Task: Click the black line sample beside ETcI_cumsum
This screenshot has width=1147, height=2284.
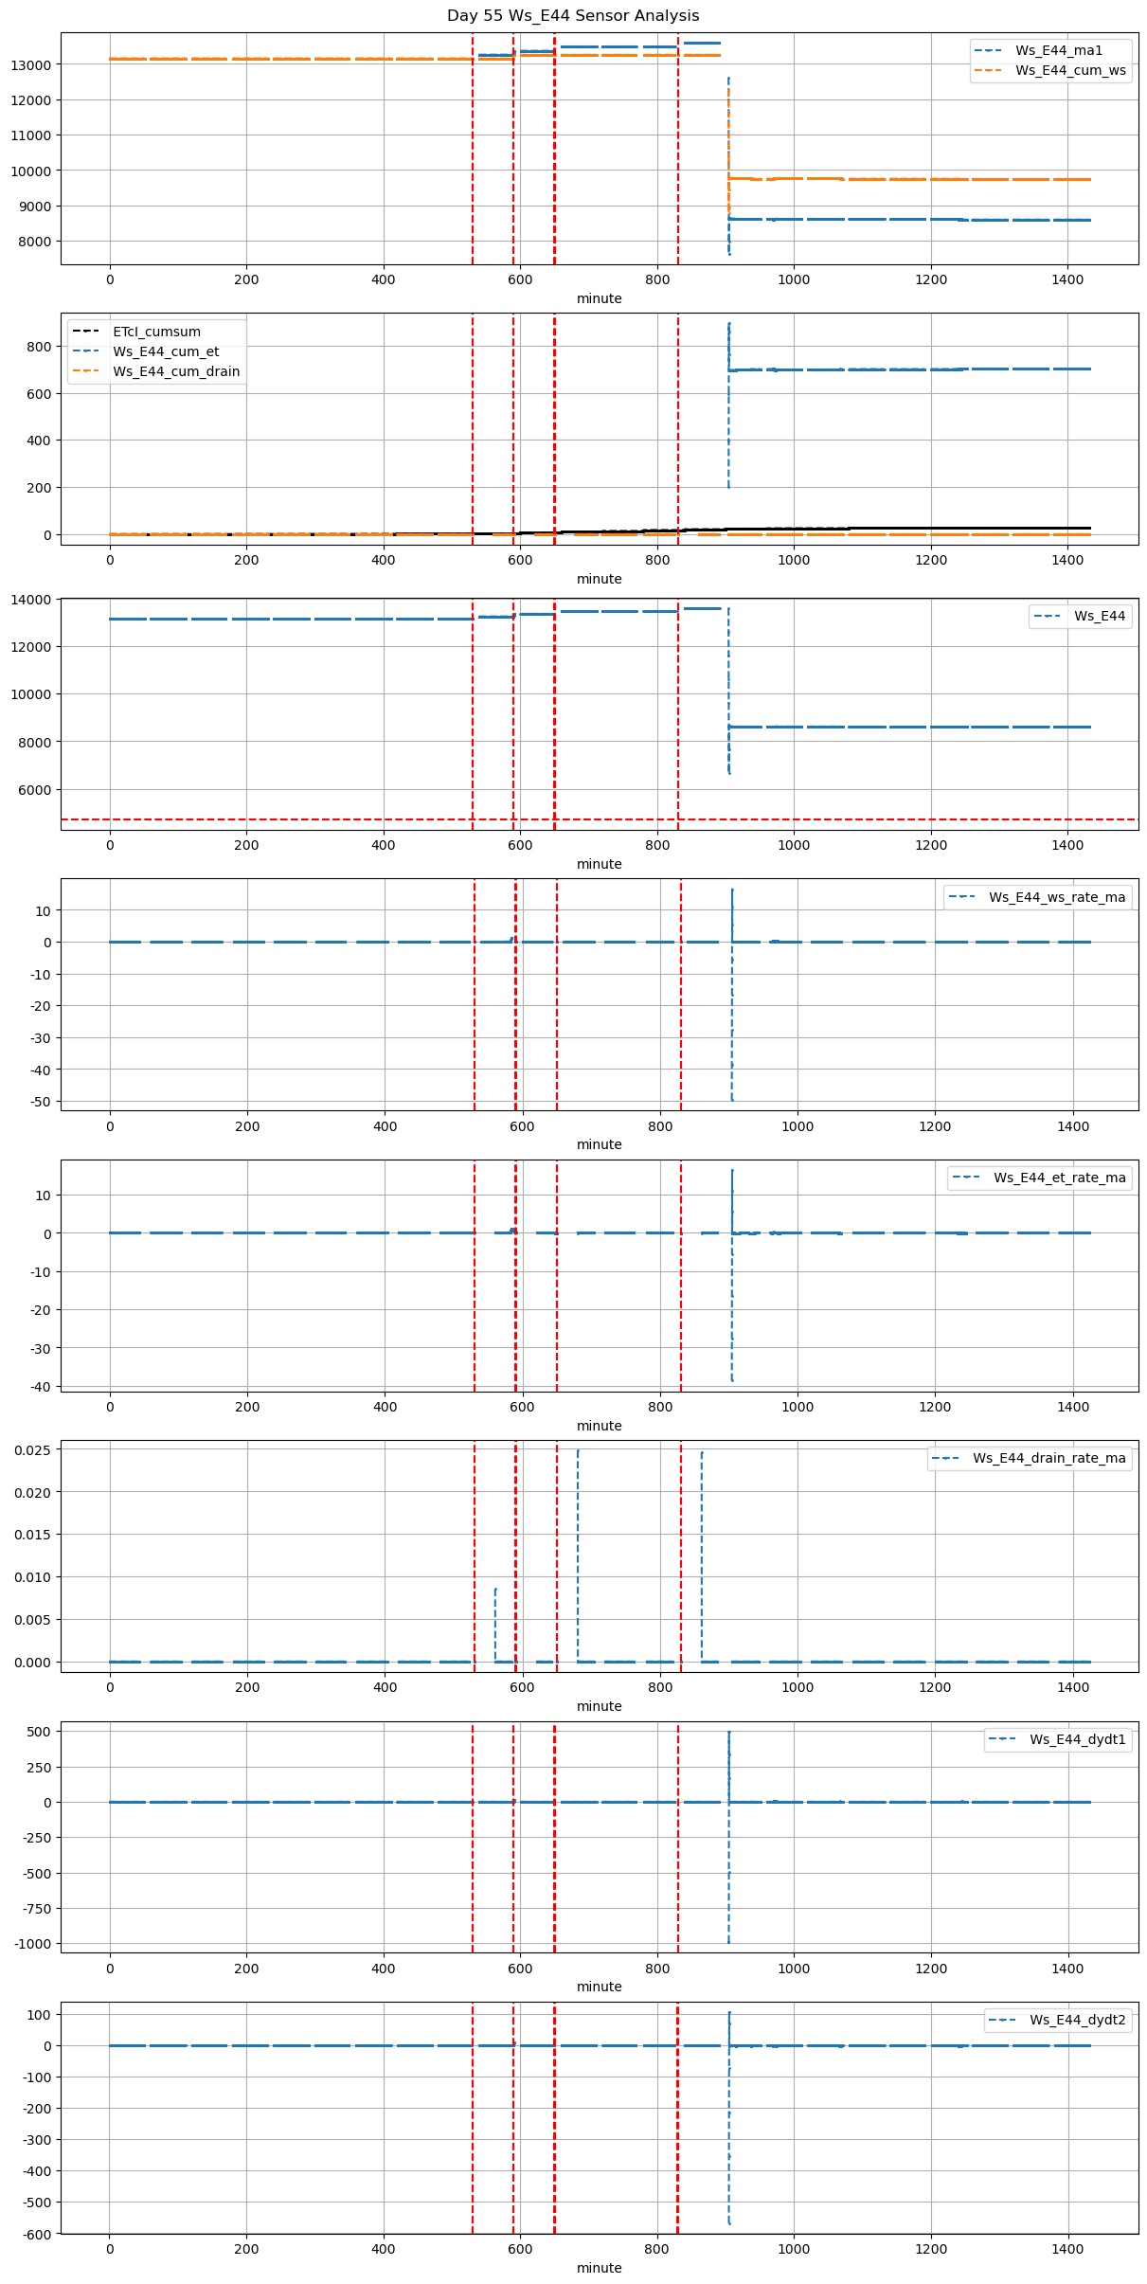Action: coord(86,332)
